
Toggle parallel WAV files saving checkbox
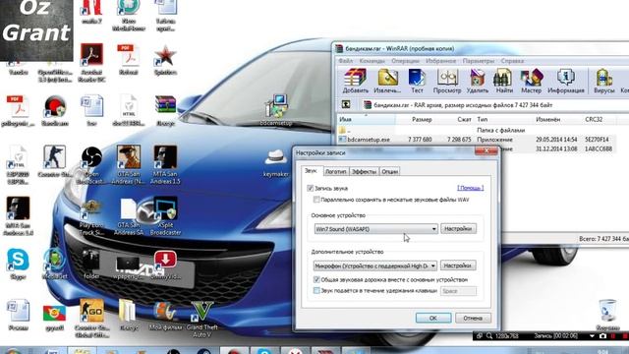point(316,200)
